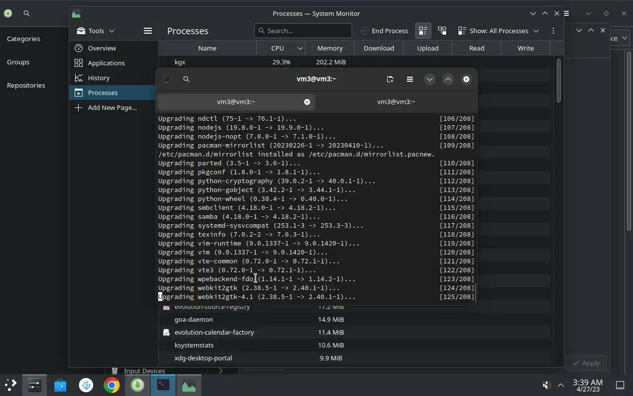Click Add New Page in the sidebar

112,107
